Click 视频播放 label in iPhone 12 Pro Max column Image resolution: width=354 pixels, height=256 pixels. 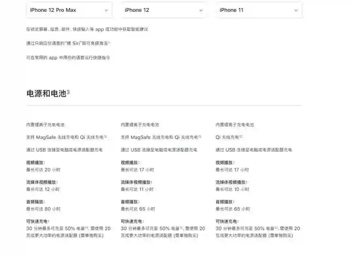pyautogui.click(x=35, y=162)
